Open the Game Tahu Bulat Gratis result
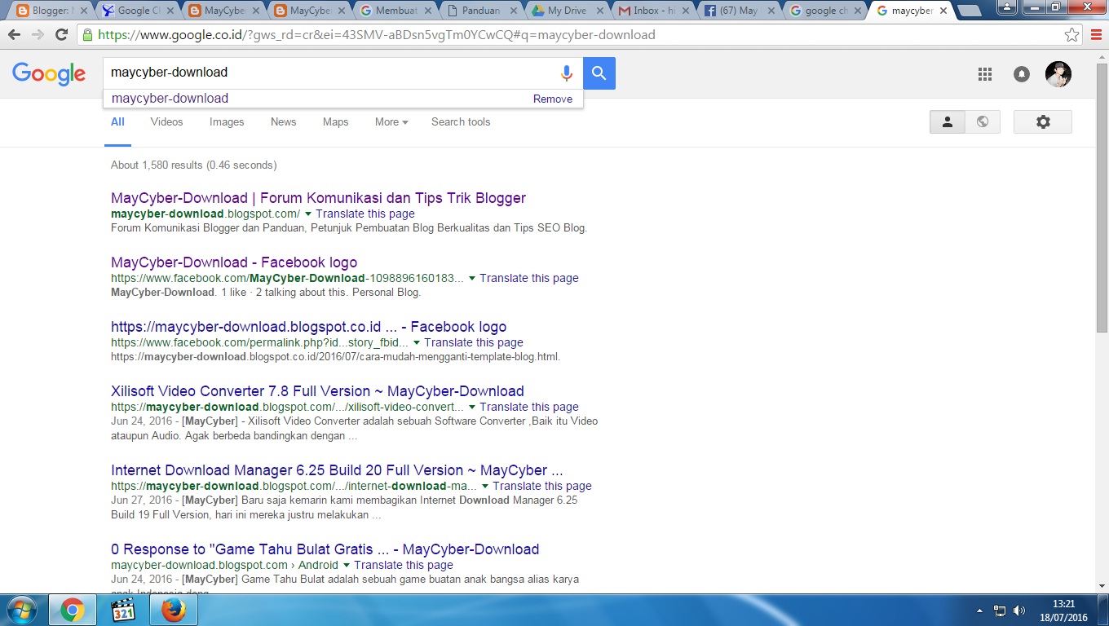Image resolution: width=1109 pixels, height=626 pixels. (325, 549)
